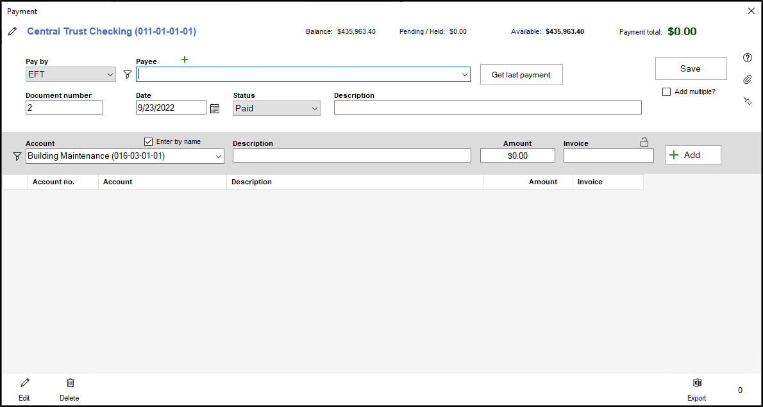Click the Get last payment button
Screen dimensions: 763x407
521,74
